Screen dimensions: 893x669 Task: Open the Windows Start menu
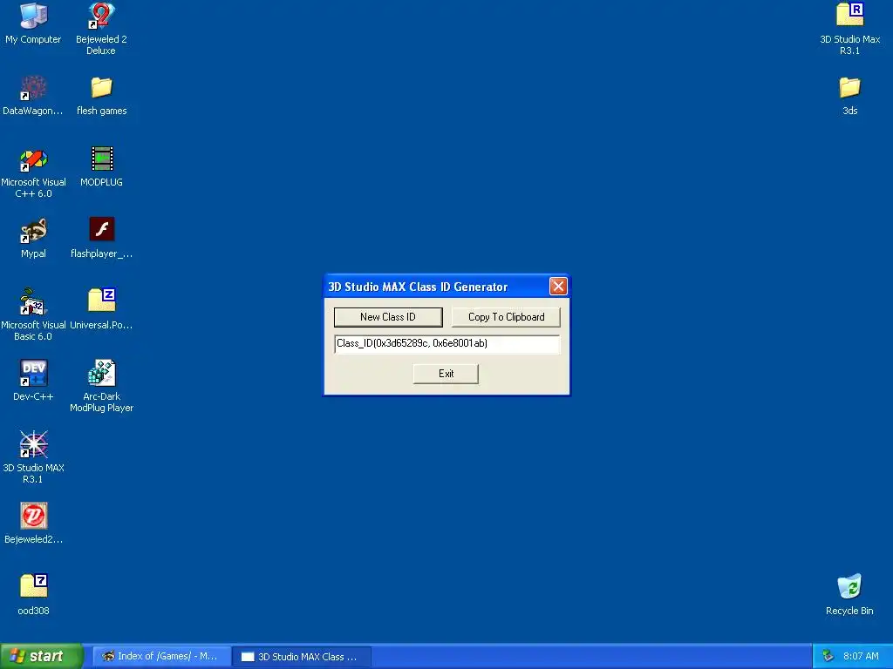[41, 656]
